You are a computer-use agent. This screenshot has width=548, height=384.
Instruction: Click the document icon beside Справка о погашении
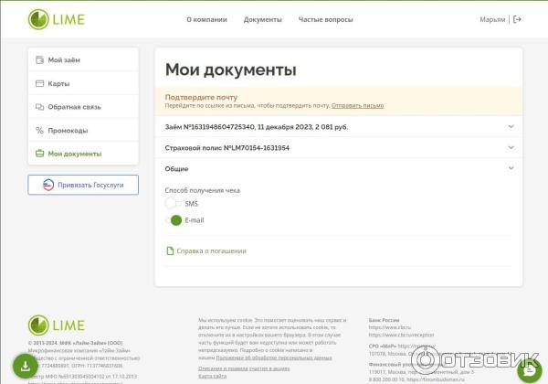click(169, 251)
